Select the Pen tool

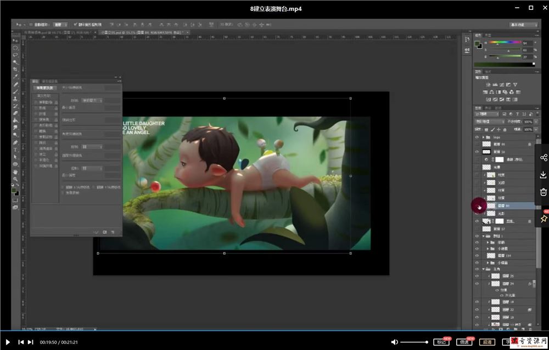pyautogui.click(x=15, y=142)
